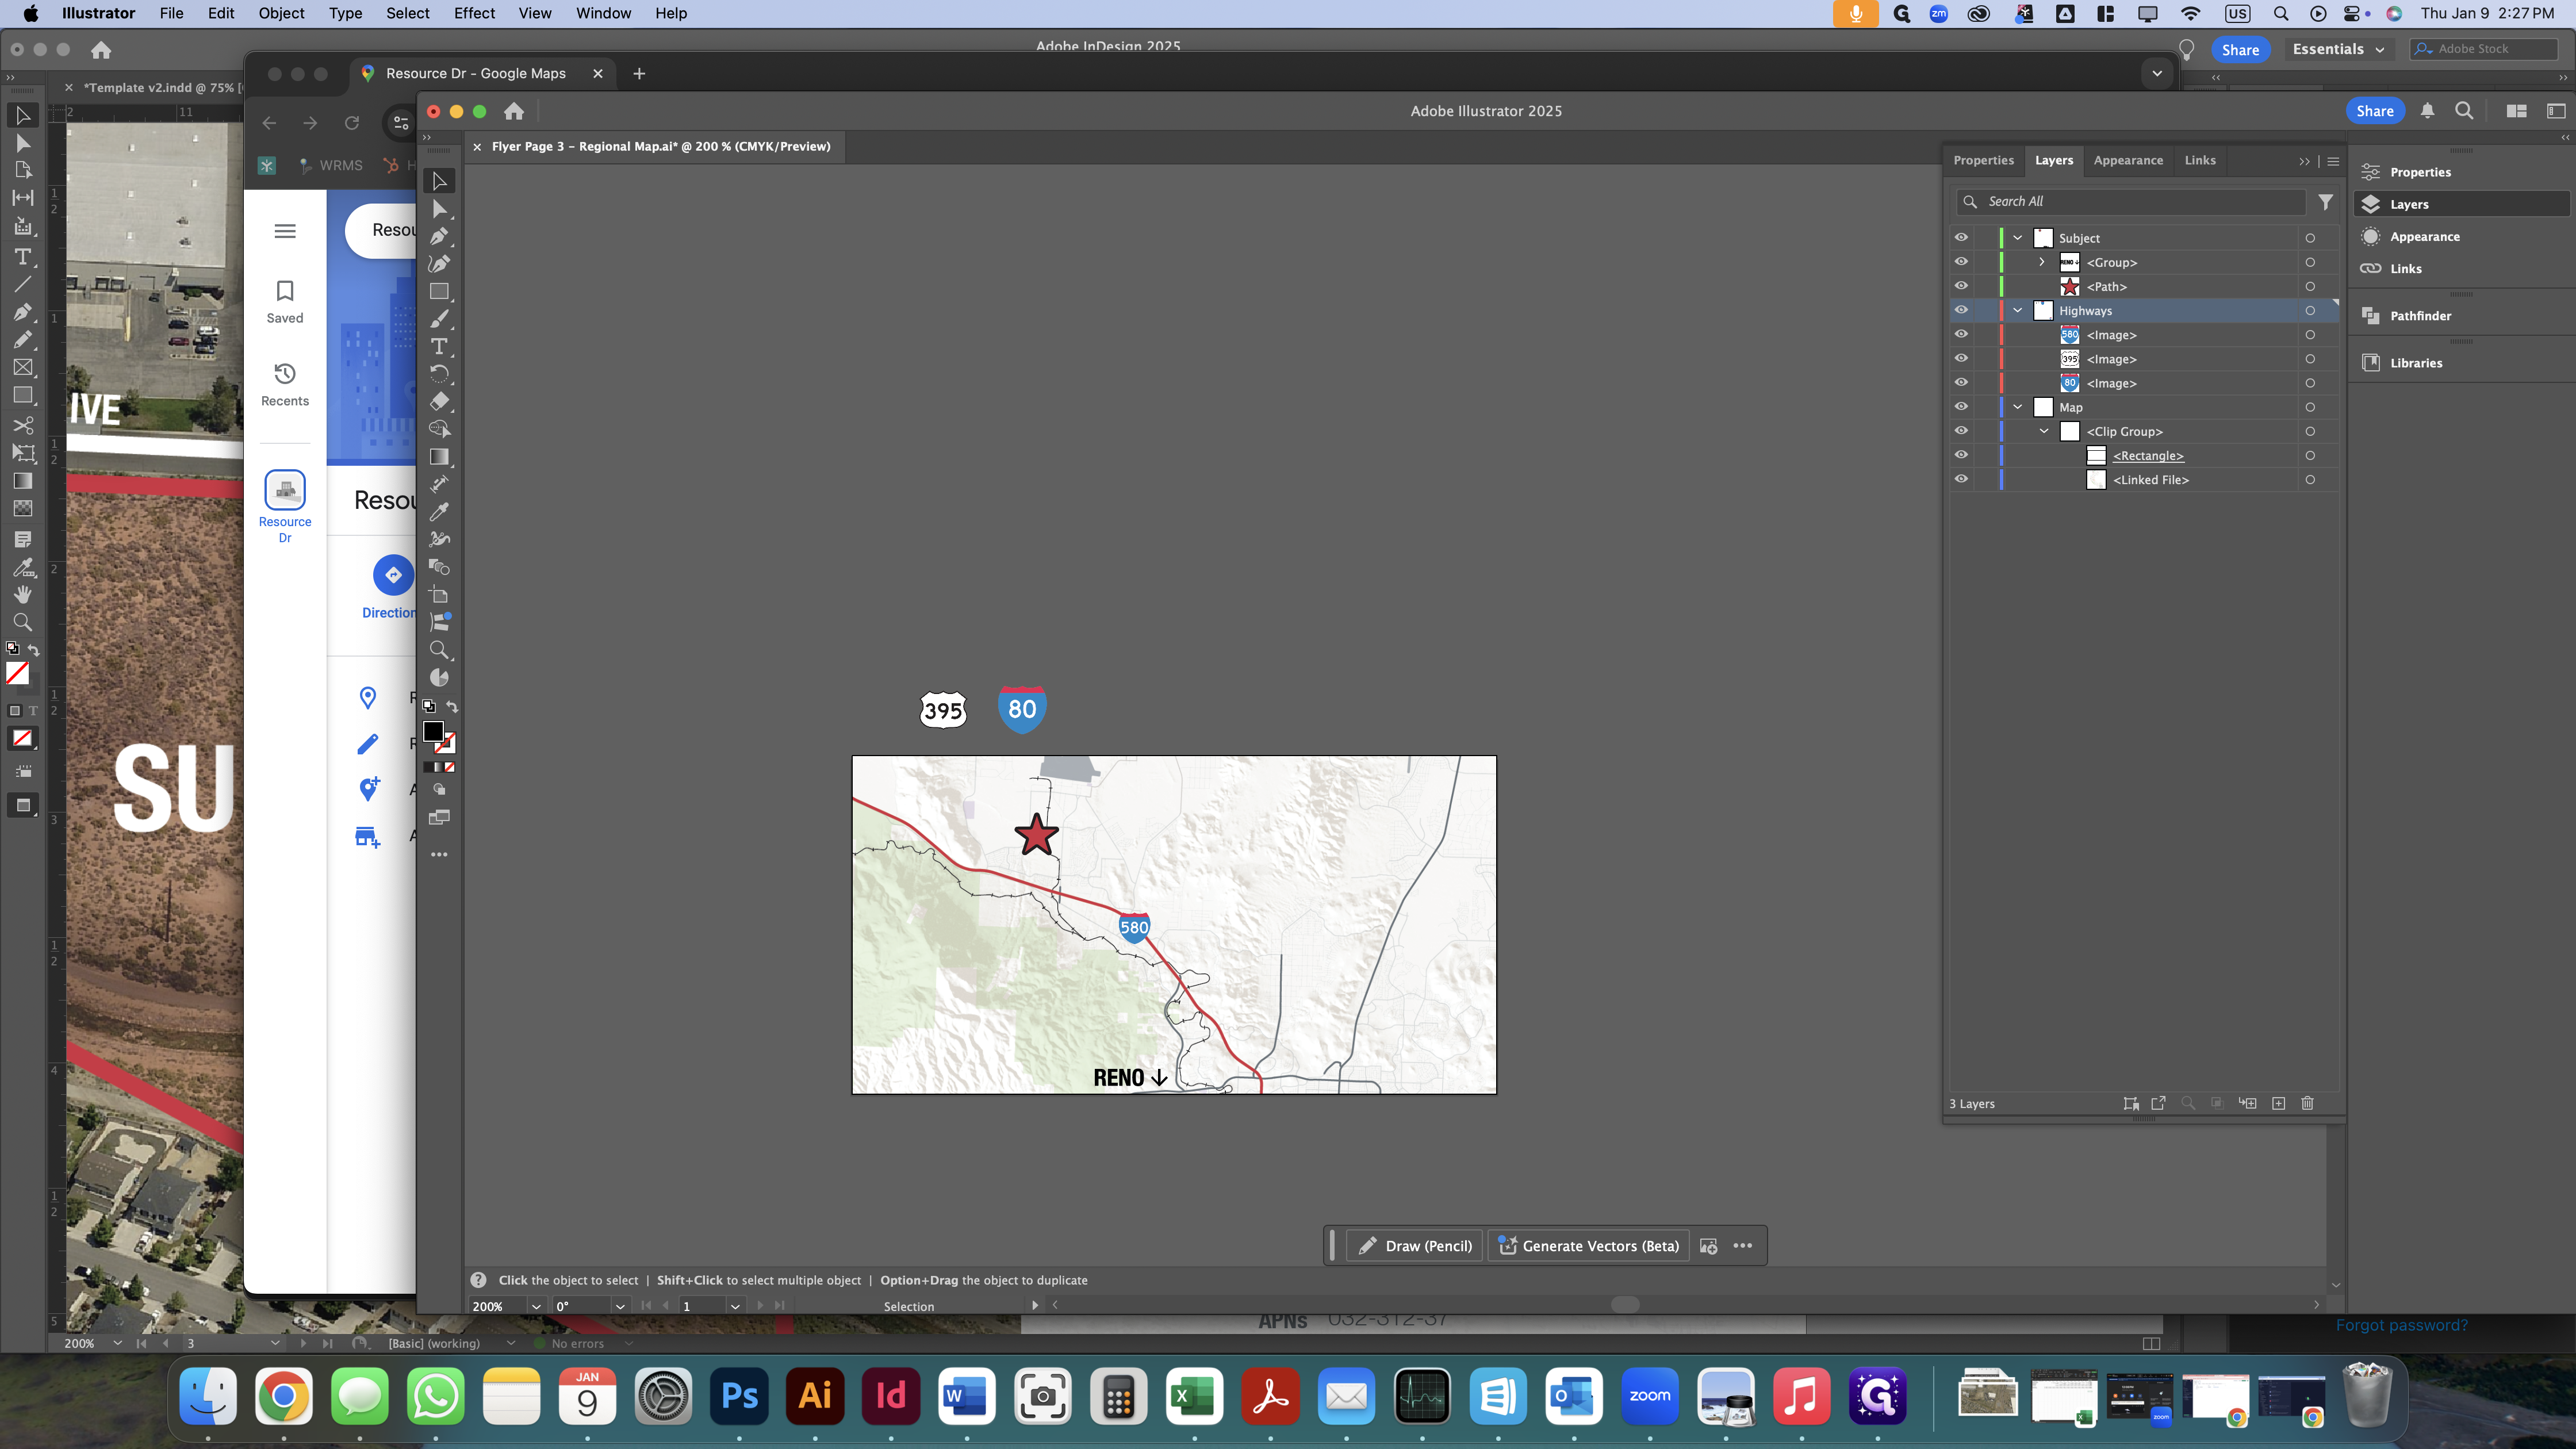The width and height of the screenshot is (2576, 1449).
Task: Hide the Linked File sublayer
Action: point(1961,479)
